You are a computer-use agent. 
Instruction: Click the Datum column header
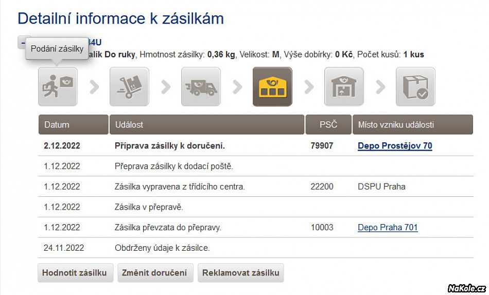click(x=73, y=125)
